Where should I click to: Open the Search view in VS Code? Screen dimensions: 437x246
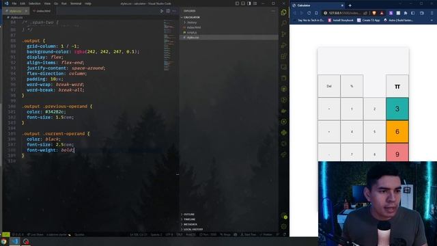click(x=284, y=23)
